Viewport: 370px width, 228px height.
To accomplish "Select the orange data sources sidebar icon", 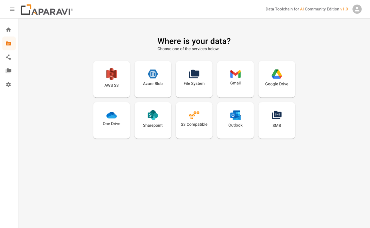I will [9, 43].
